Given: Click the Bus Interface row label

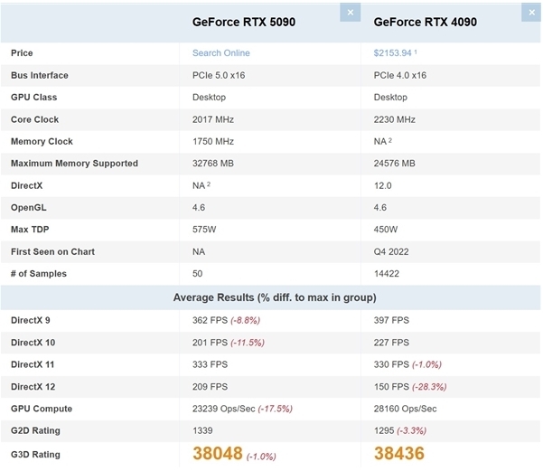Looking at the screenshot, I should click(x=40, y=75).
